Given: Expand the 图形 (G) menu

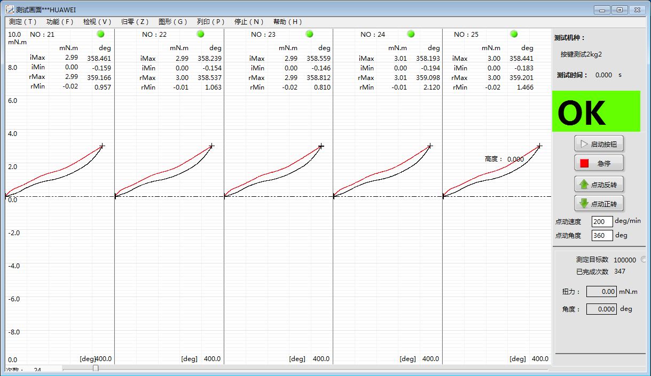Looking at the screenshot, I should click(x=173, y=22).
